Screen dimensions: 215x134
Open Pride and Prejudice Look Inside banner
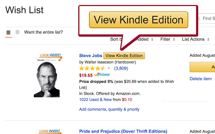pos(49,131)
